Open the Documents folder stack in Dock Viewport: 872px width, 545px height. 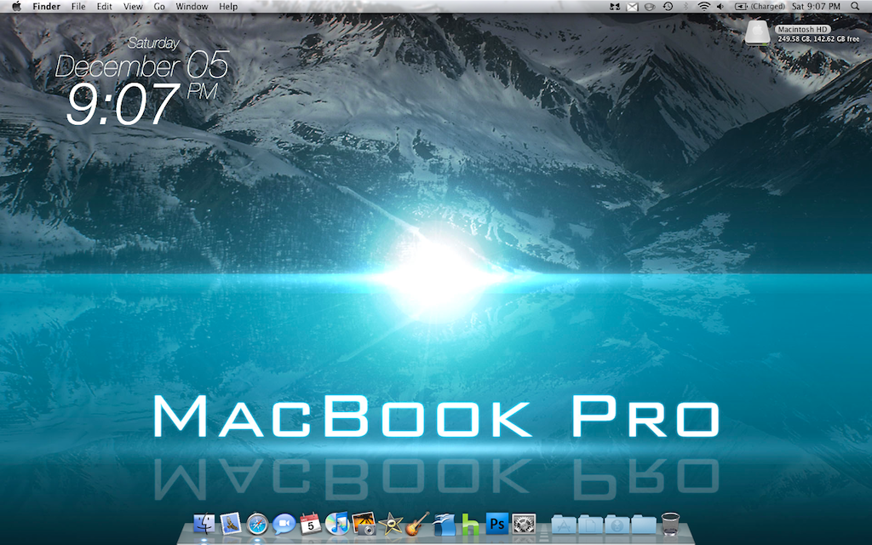coord(590,524)
